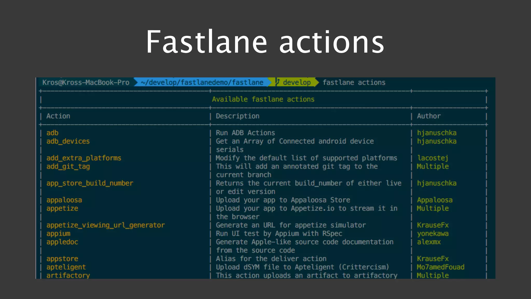Click the 'appstore' action name
The width and height of the screenshot is (531, 299).
coord(62,259)
